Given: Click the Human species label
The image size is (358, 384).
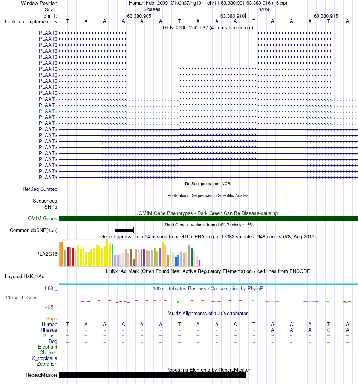Looking at the screenshot, I should (x=49, y=324).
